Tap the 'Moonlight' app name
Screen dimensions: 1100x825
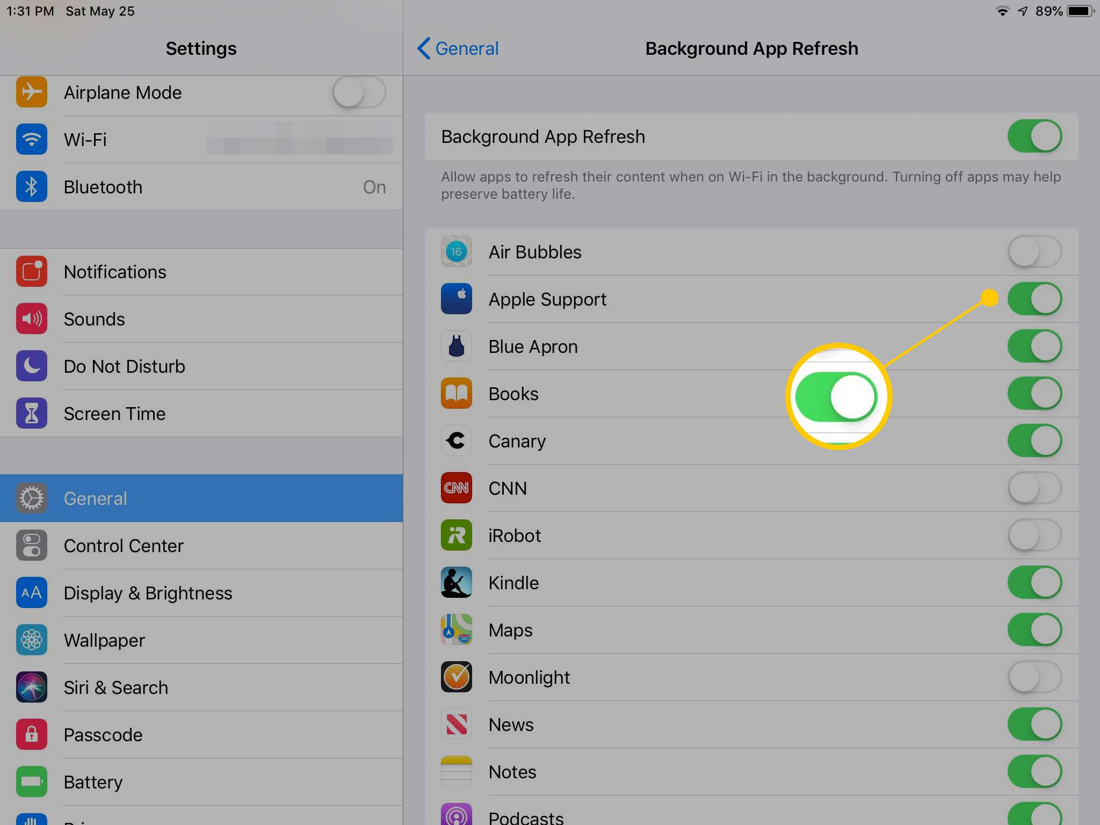point(529,677)
